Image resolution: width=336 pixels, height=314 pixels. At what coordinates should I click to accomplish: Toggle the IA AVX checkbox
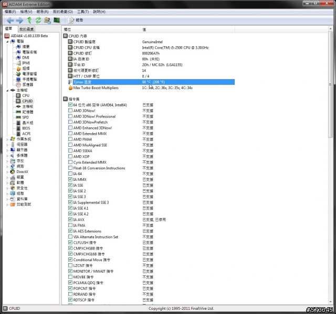pos(70,219)
